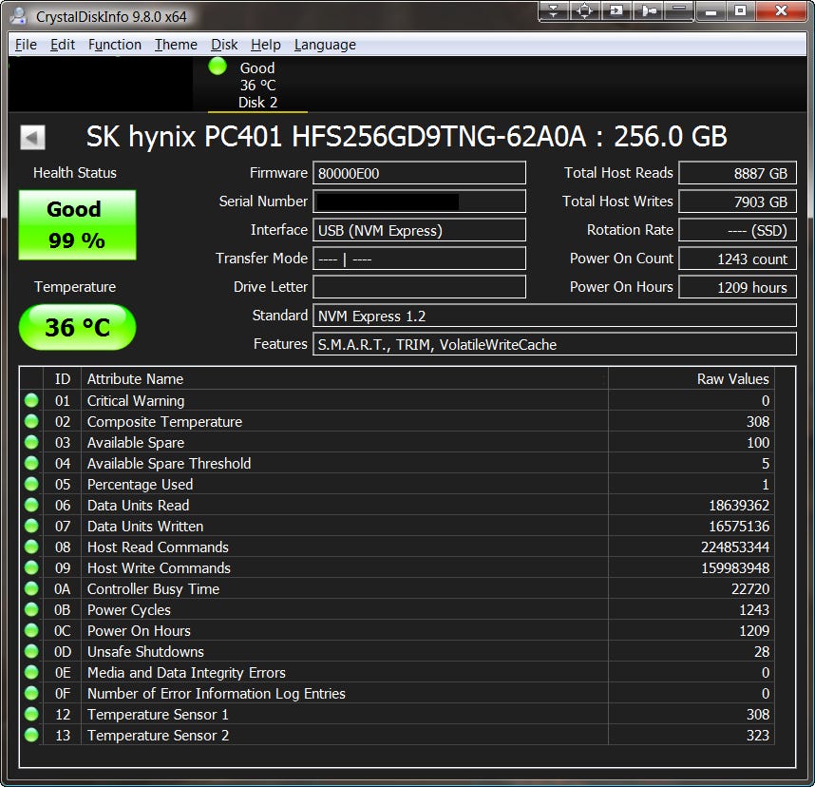Click the CrystalDiskInfo app icon in title bar

(x=17, y=16)
